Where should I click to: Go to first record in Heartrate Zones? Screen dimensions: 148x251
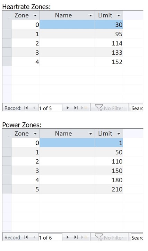coord(26,108)
